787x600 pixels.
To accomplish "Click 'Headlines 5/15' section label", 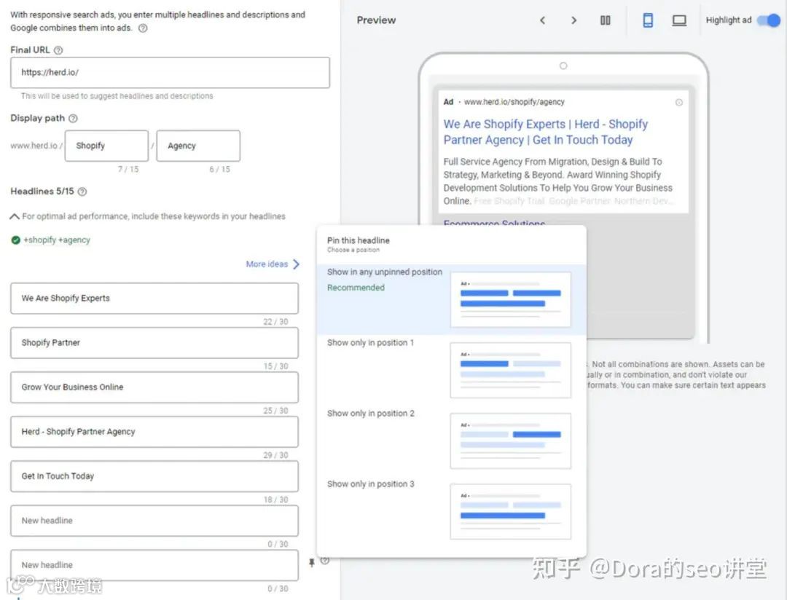I will [x=42, y=192].
